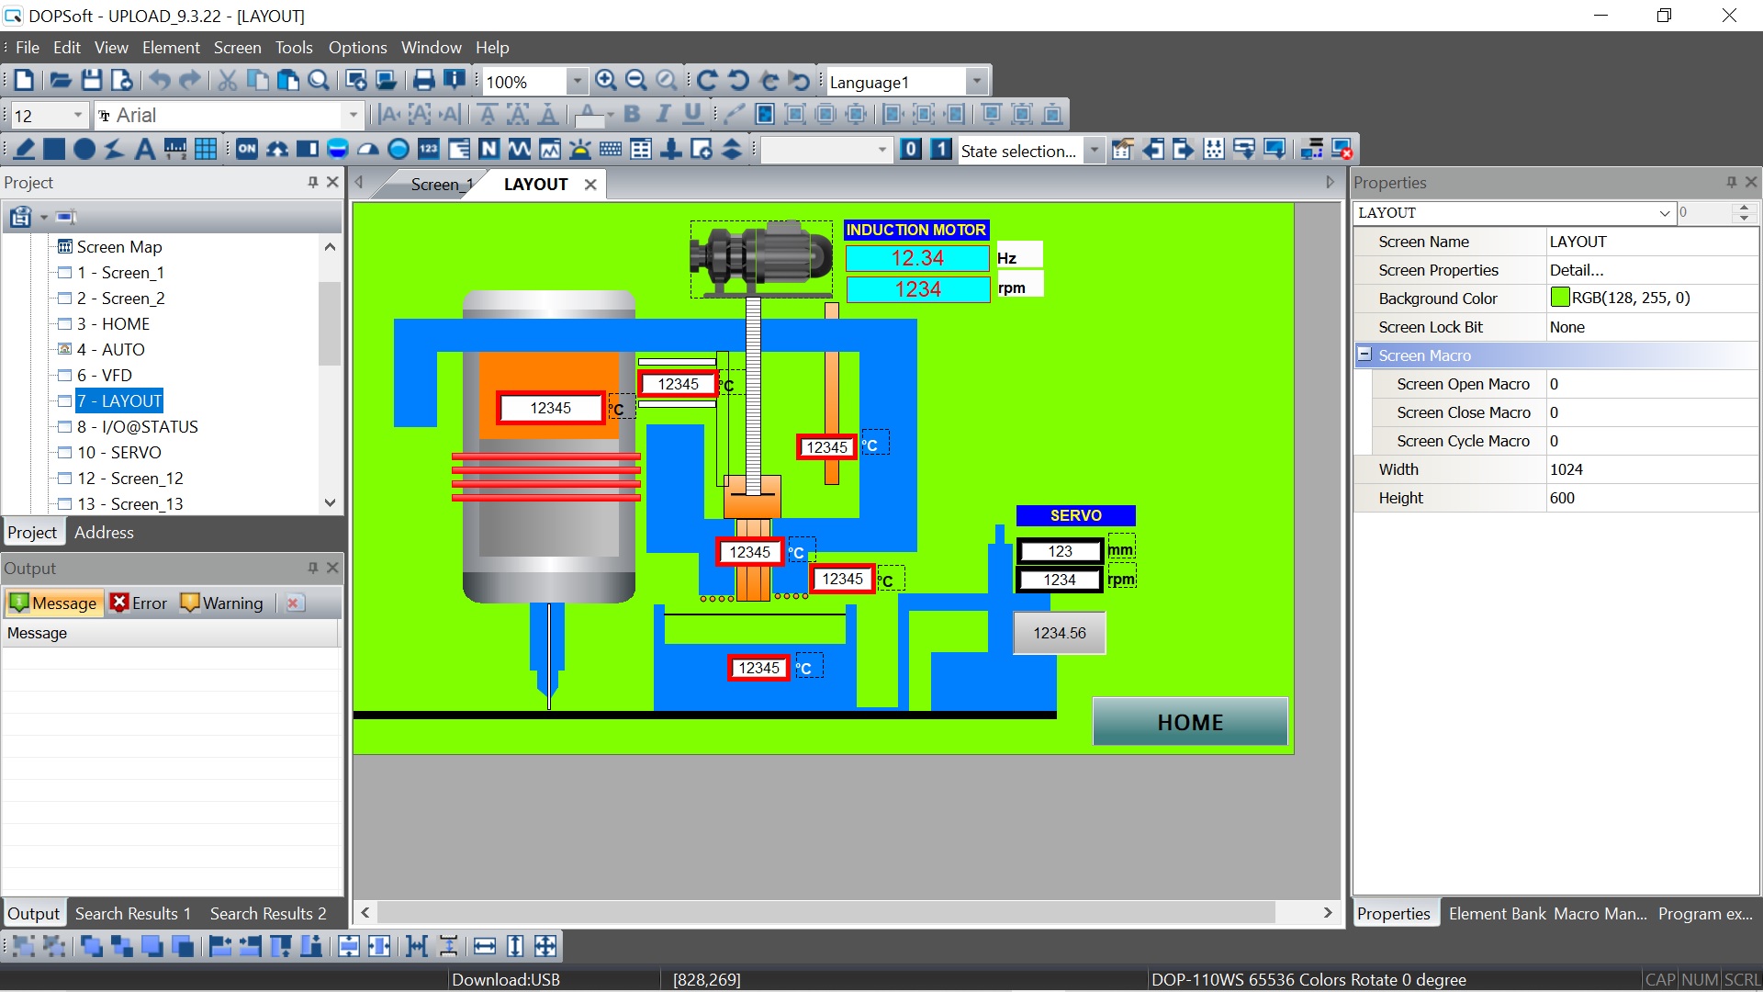Toggle the Error filter in Output panel

pyautogui.click(x=139, y=603)
